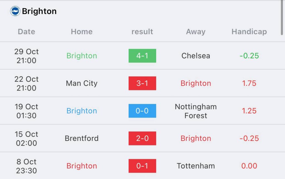Open the Brentford team link
The width and height of the screenshot is (285, 179).
click(x=82, y=138)
